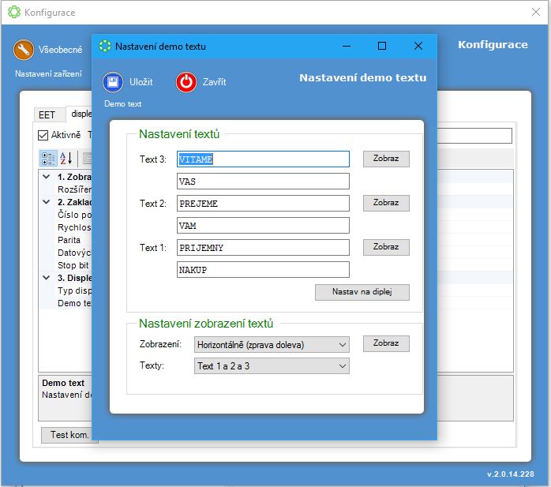Viewport: 551px width, 487px height.
Task: Toggle the Aktivně checkbox
Action: point(44,135)
